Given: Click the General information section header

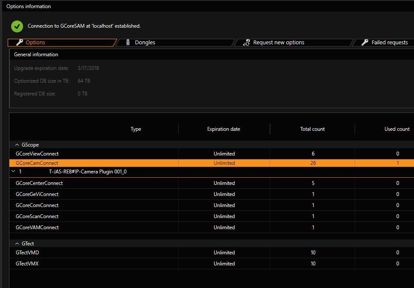Looking at the screenshot, I should (x=36, y=55).
